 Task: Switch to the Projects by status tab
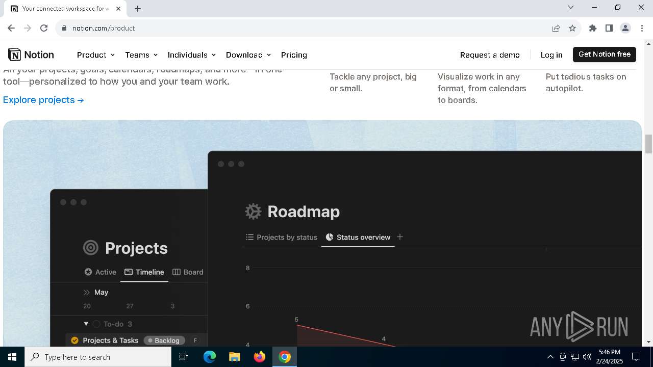(282, 237)
